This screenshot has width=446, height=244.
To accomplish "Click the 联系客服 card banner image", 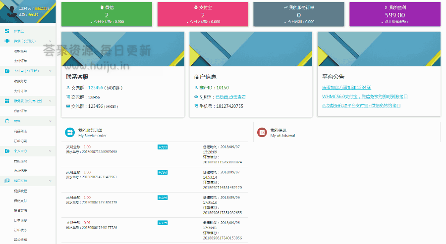I will coord(123,49).
